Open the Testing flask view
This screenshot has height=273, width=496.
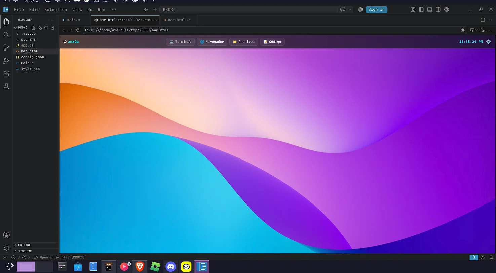[6, 86]
